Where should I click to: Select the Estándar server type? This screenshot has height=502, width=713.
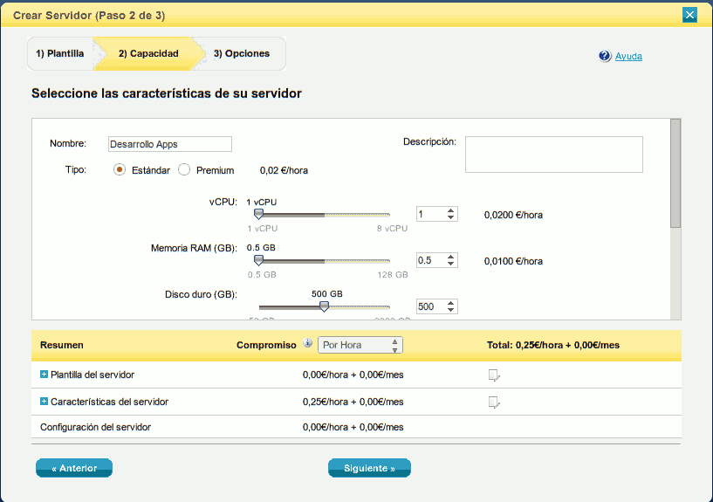point(120,169)
